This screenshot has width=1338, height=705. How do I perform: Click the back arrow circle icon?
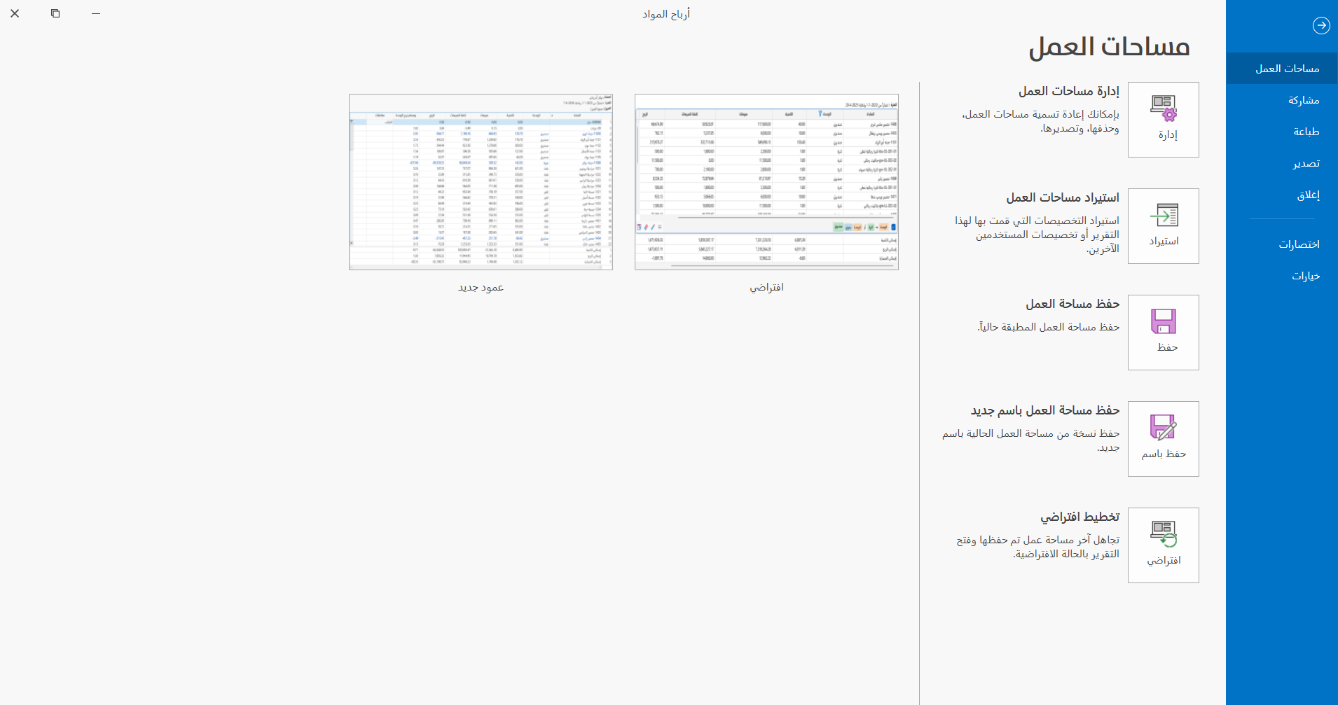pyautogui.click(x=1321, y=25)
